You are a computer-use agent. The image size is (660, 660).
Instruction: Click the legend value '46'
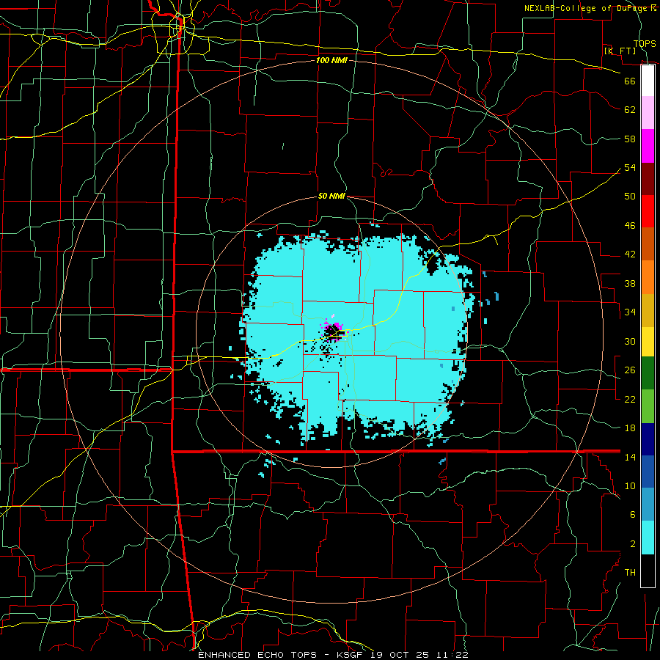(x=630, y=225)
